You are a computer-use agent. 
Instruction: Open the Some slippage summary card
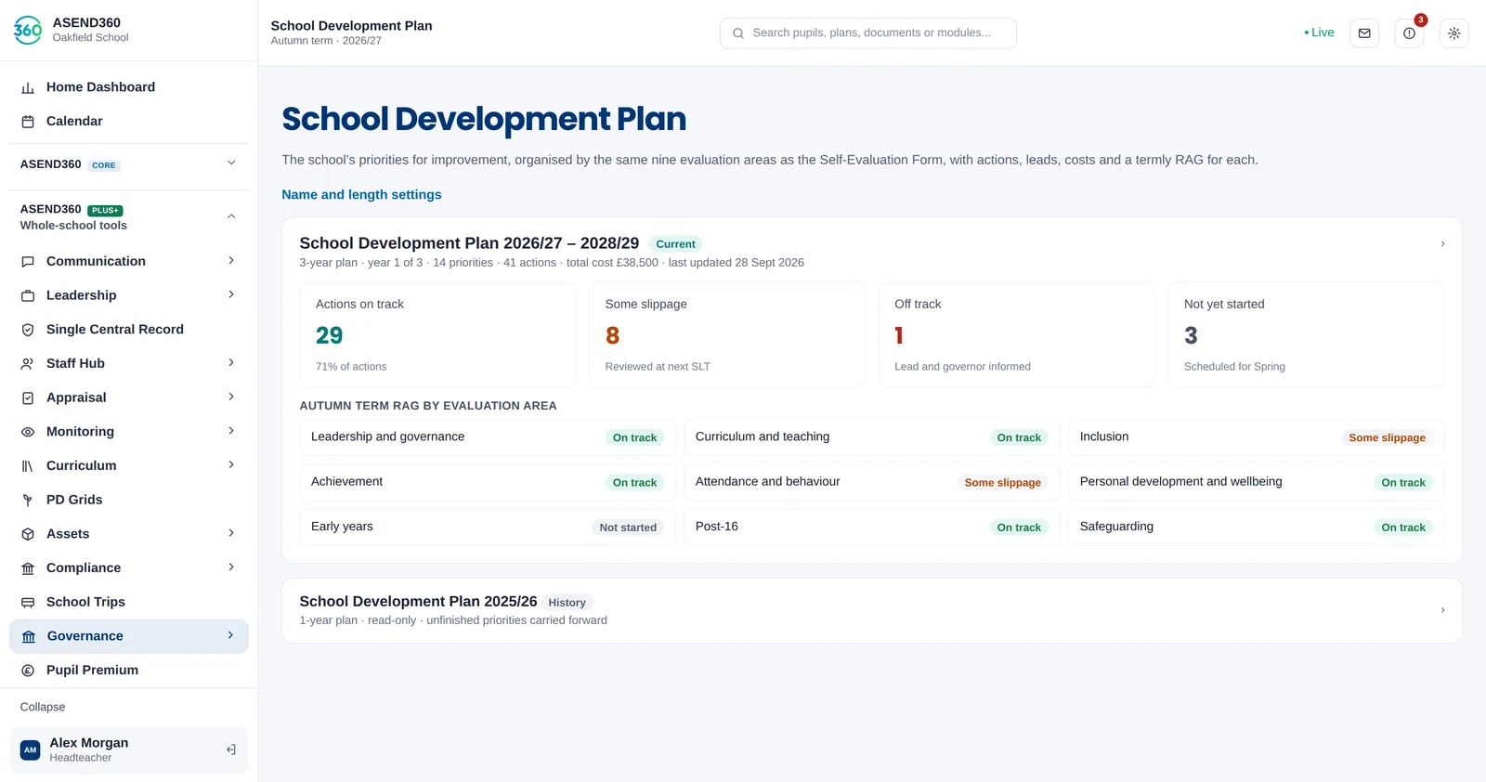pos(727,334)
